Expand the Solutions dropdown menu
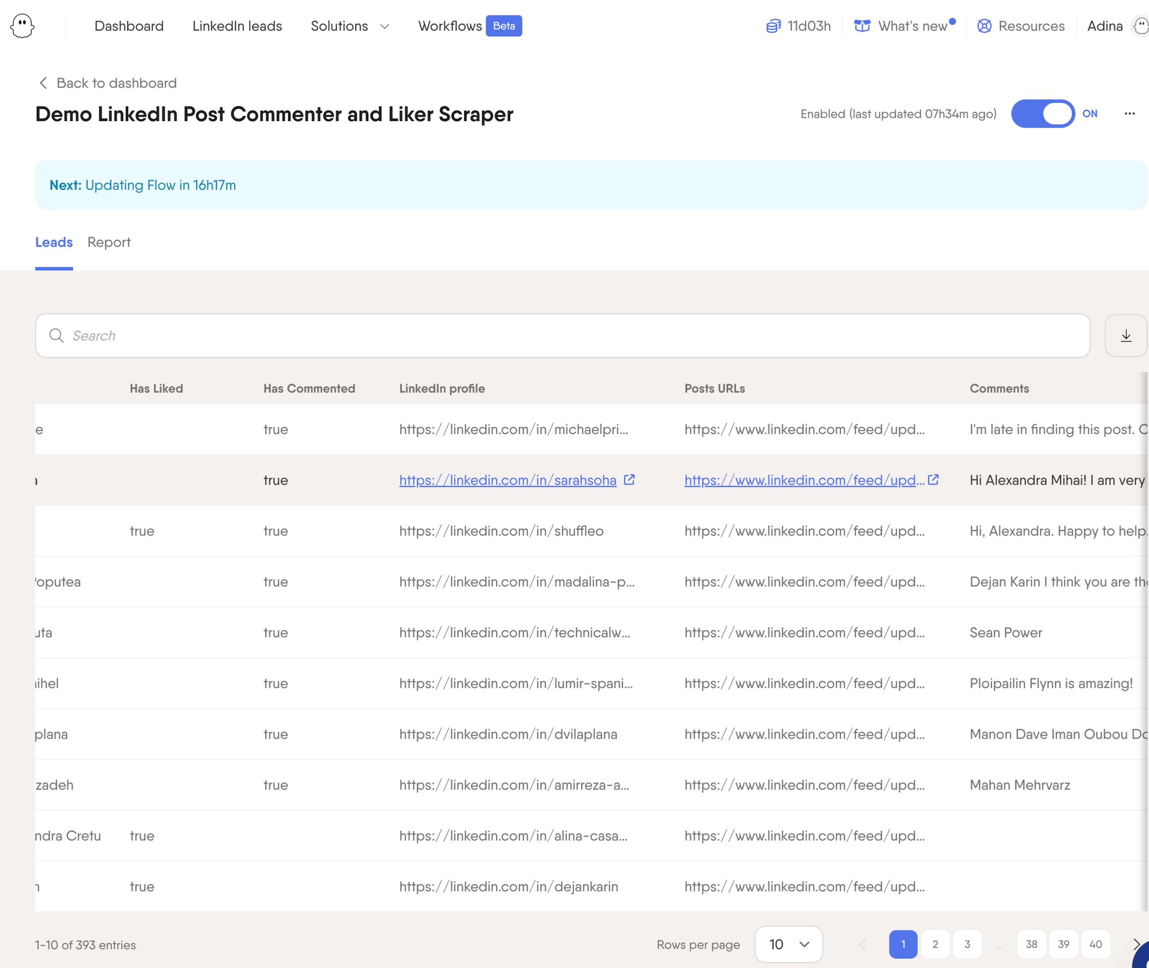1149x968 pixels. point(350,26)
